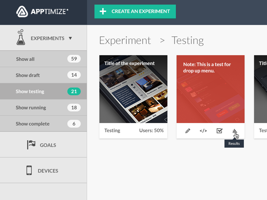The height and width of the screenshot is (200, 267).
Task: Click the Goals flag icon
Action: [x=31, y=145]
